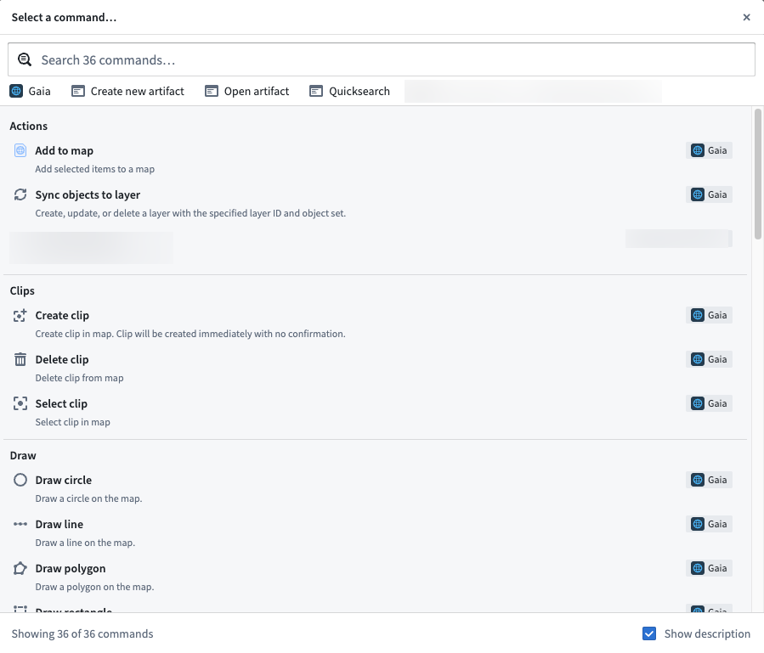Click the Add to map icon

point(20,150)
